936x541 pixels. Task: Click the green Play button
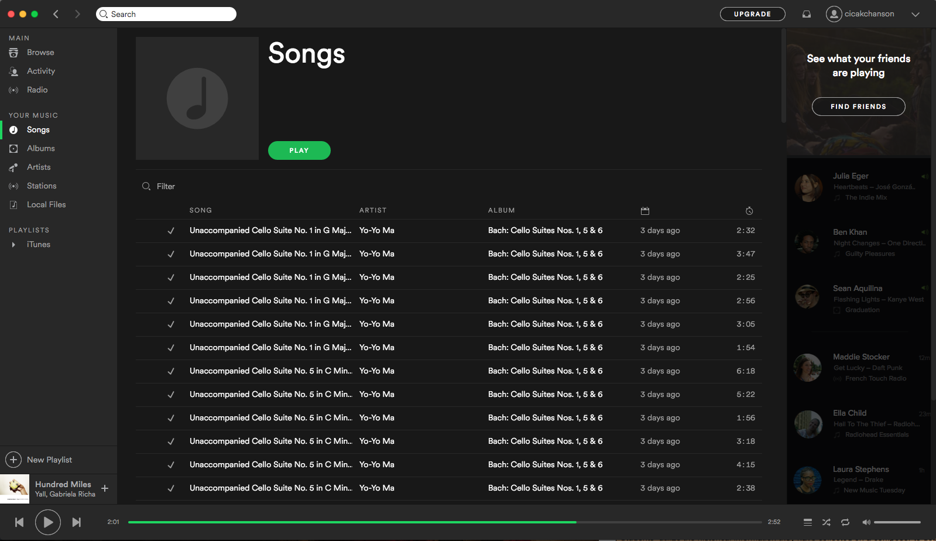299,150
